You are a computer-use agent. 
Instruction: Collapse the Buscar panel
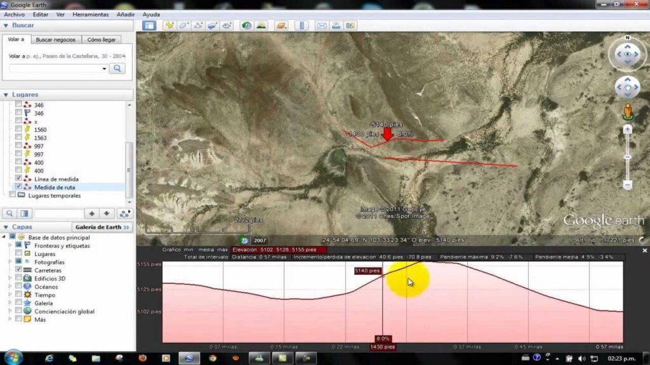point(6,25)
